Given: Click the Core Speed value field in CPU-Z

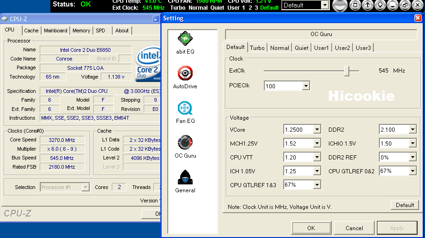Looking at the screenshot, I should point(62,140).
